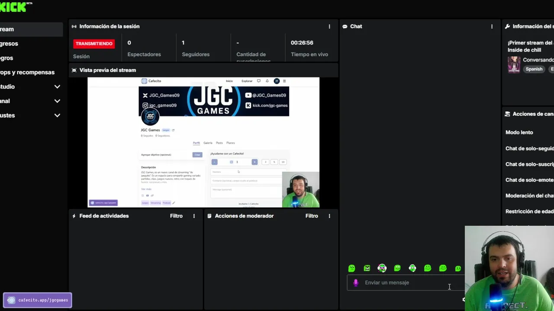Click the Vista previa del stream heading
The width and height of the screenshot is (554, 311).
(x=108, y=70)
